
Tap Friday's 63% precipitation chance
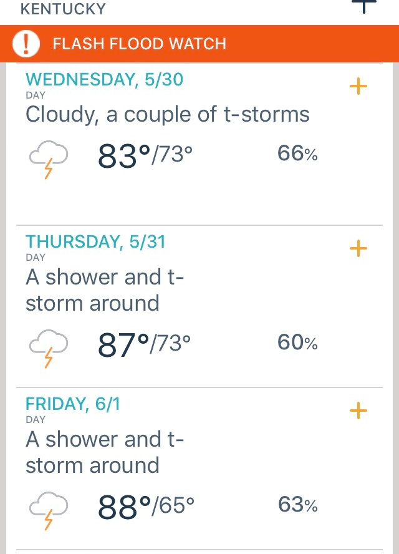coord(297,505)
